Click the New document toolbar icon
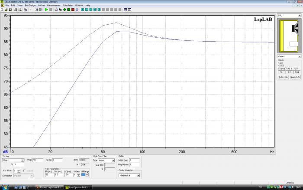 click(2, 9)
